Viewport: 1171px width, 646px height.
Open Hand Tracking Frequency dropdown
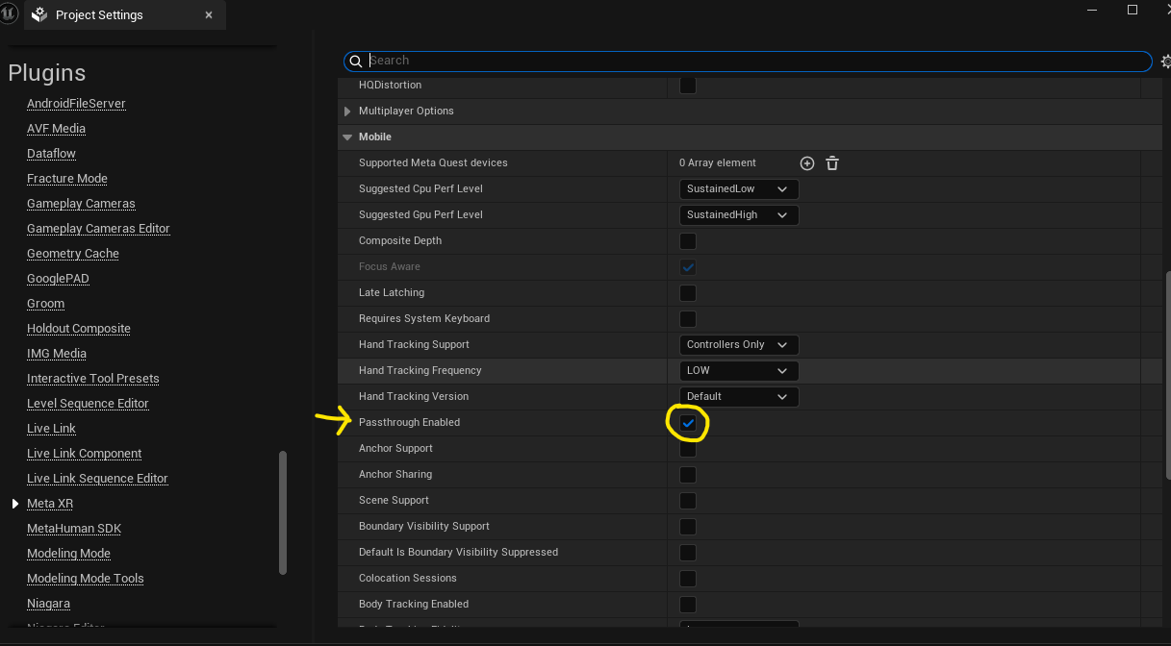pos(738,371)
